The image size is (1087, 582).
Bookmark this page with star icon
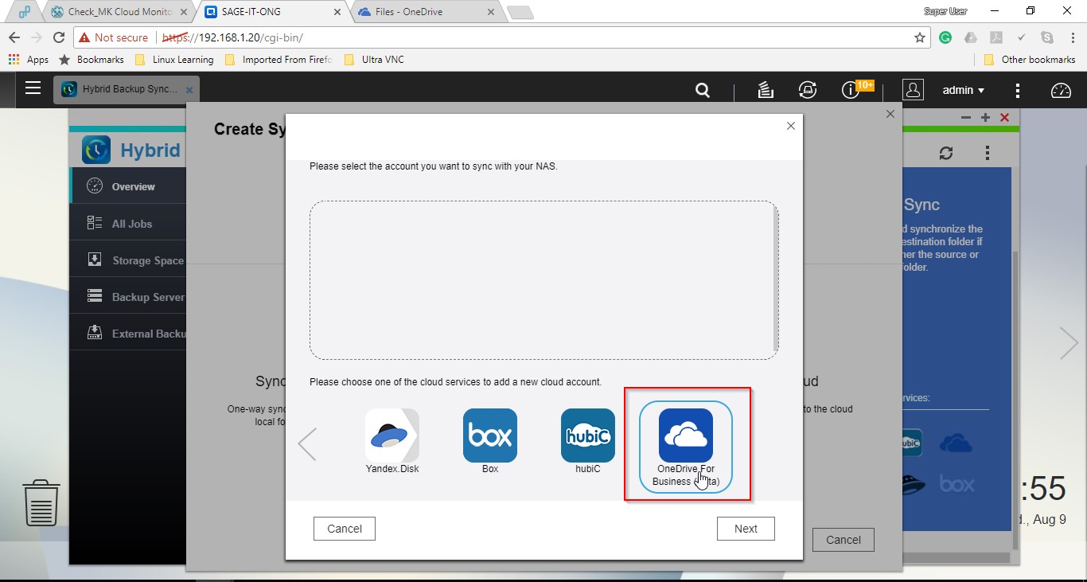coord(920,37)
